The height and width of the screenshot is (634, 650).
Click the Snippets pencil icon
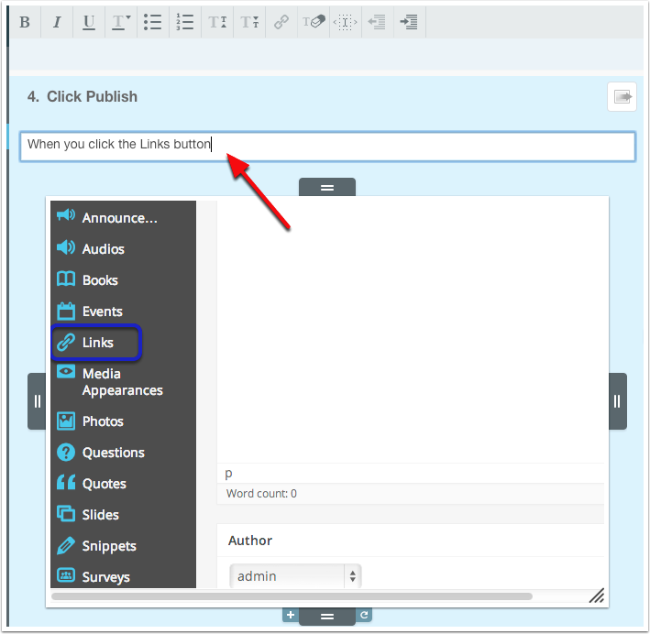coord(66,545)
